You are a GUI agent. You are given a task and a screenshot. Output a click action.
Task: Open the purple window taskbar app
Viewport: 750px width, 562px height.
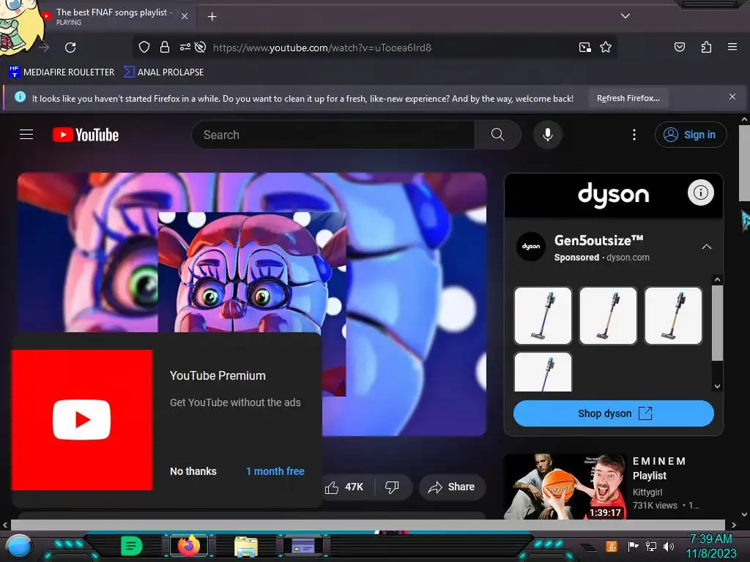(x=303, y=545)
